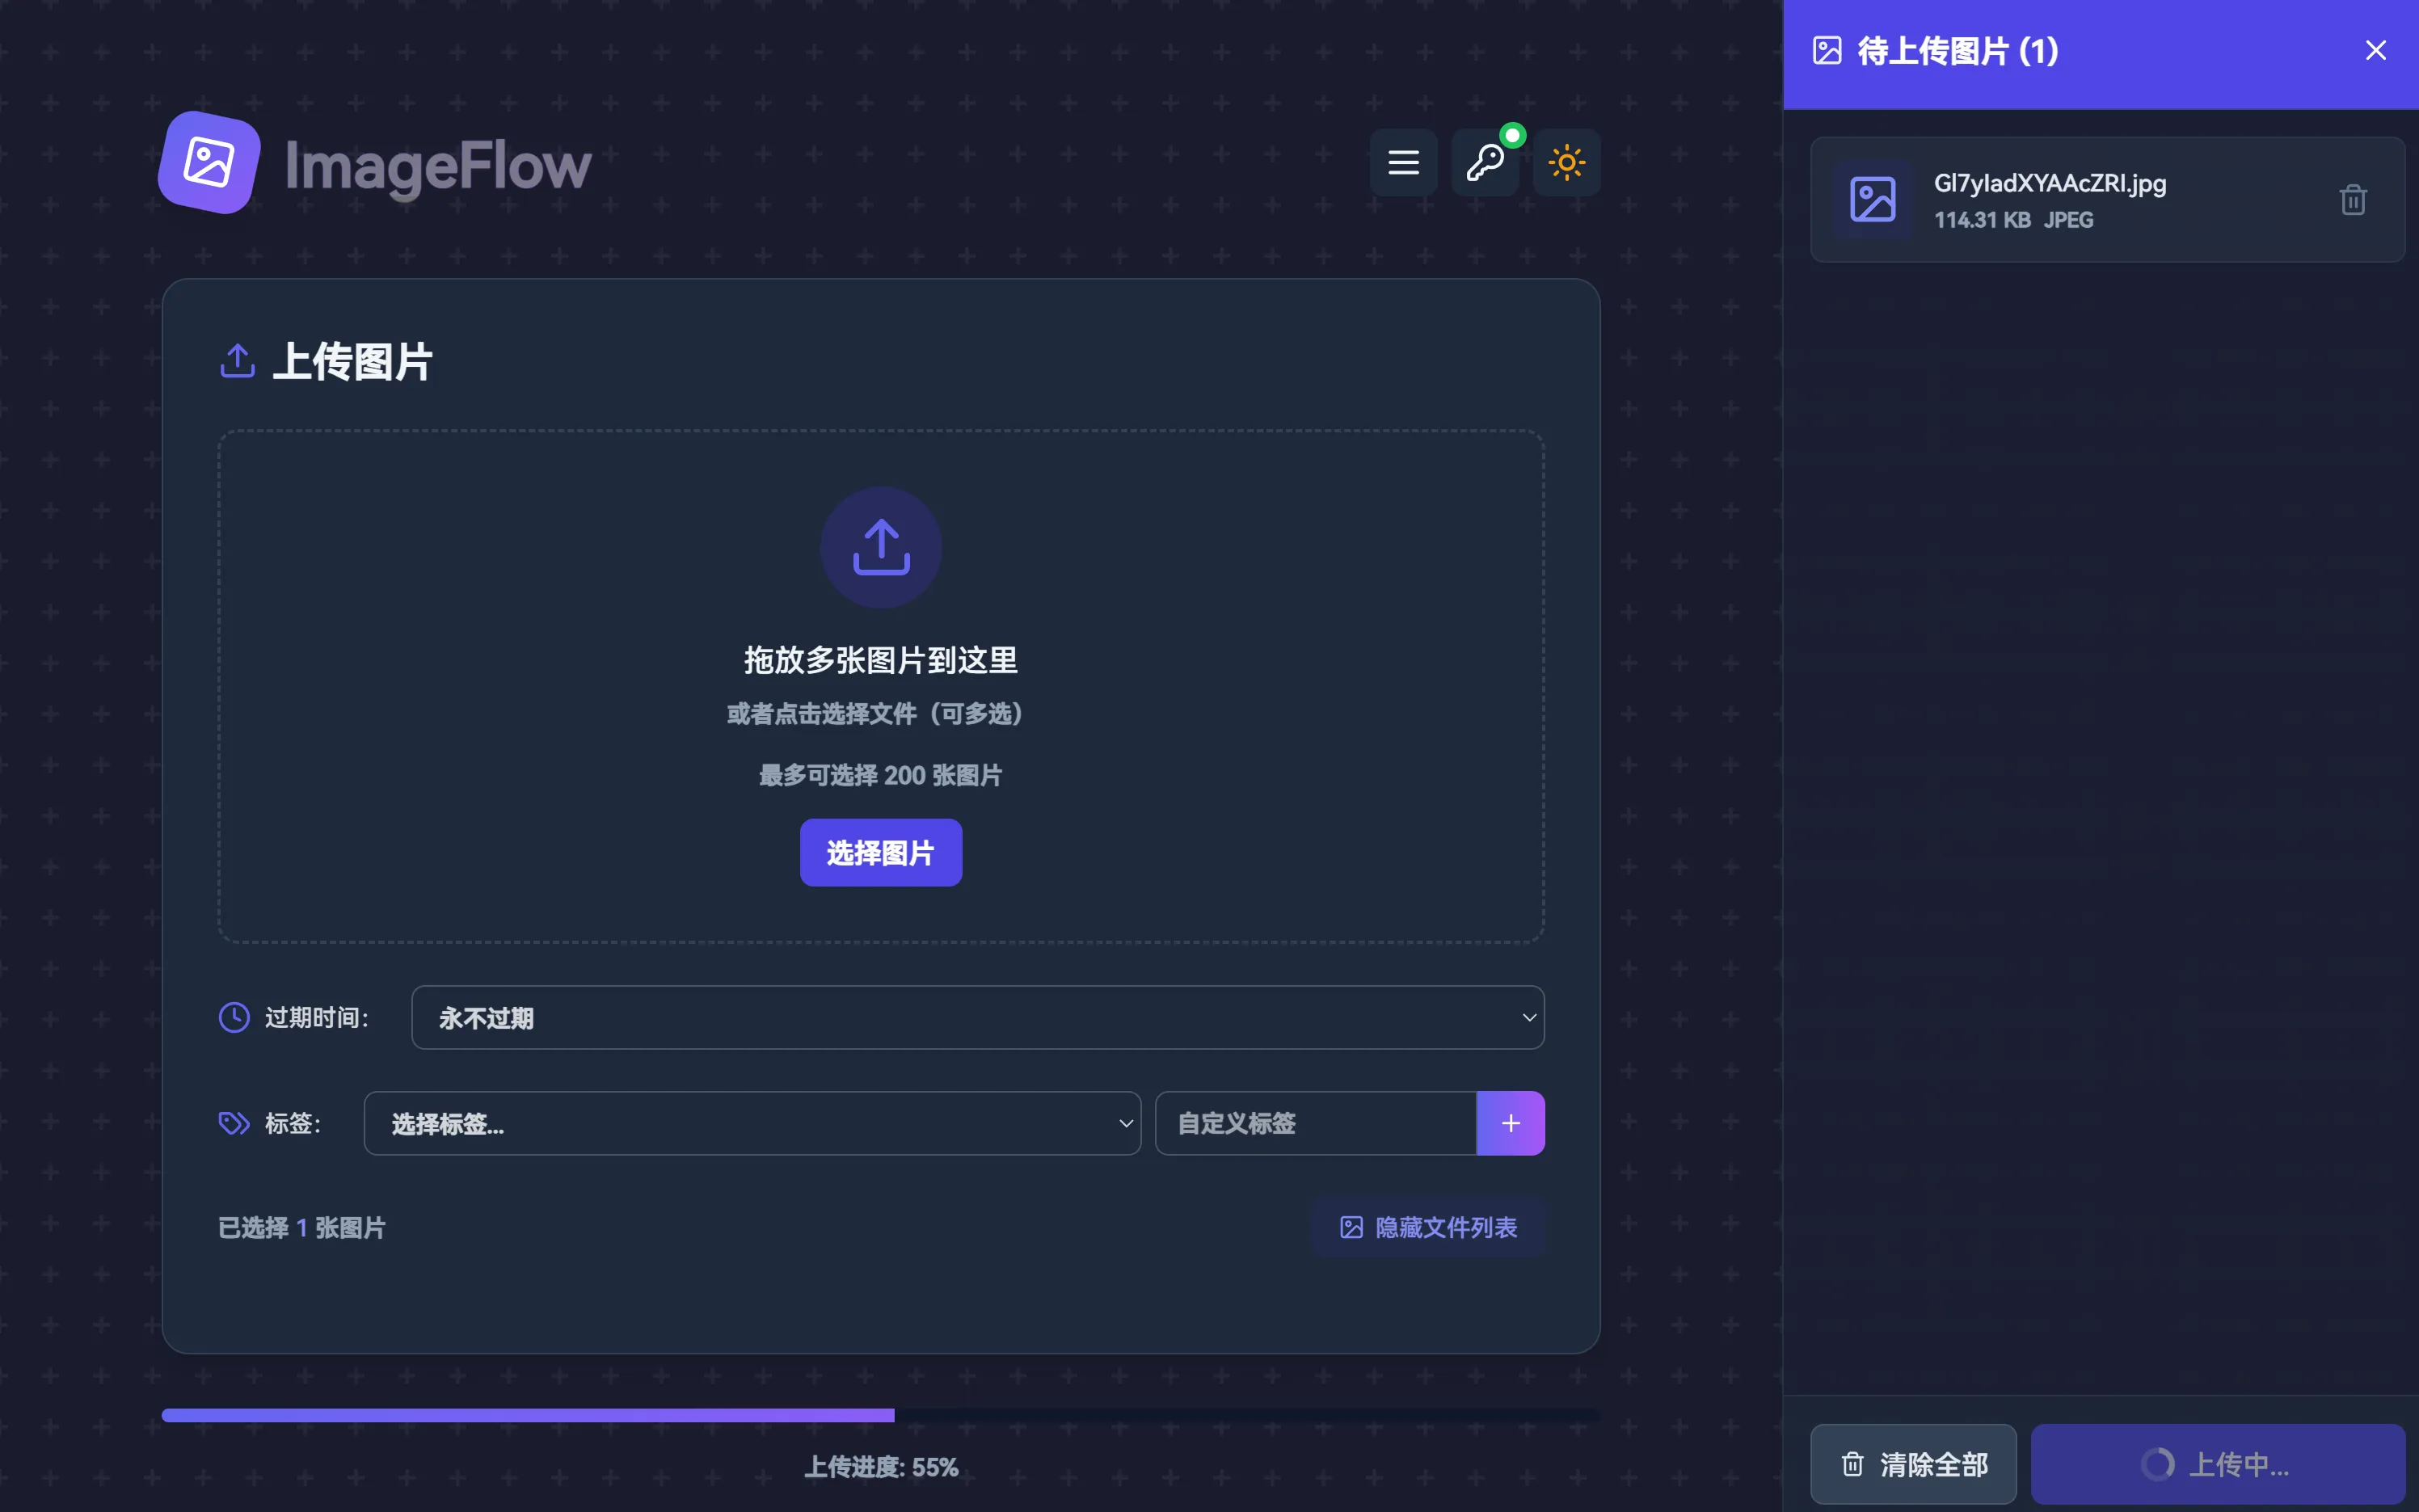The width and height of the screenshot is (2419, 1512).
Task: Click the ImageFlow logo icon
Action: click(210, 162)
